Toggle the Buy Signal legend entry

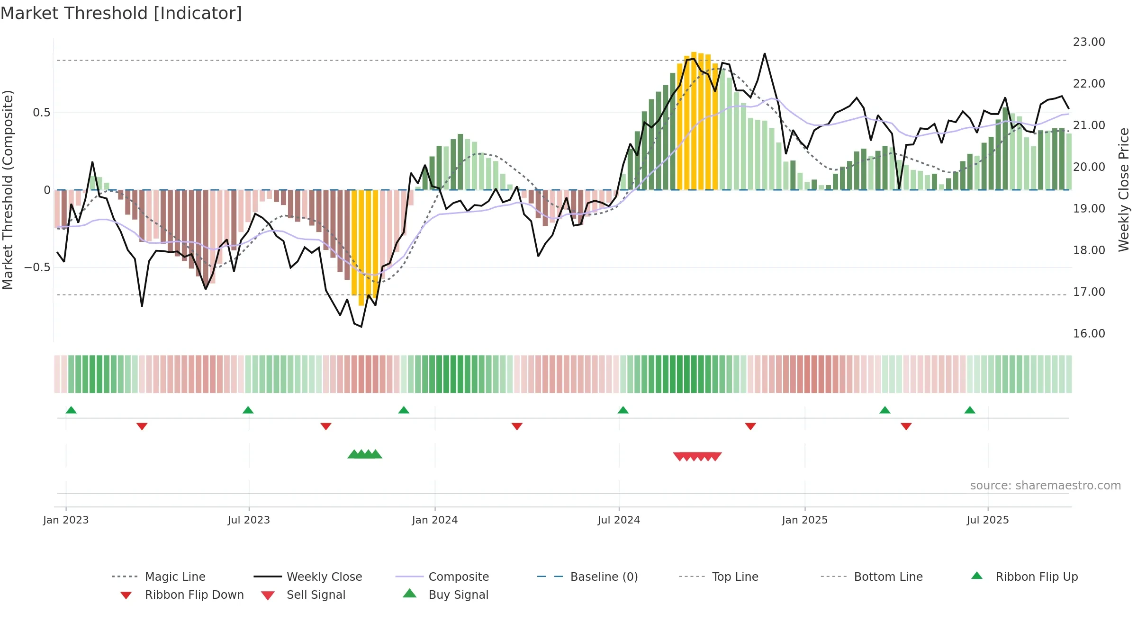coord(445,595)
